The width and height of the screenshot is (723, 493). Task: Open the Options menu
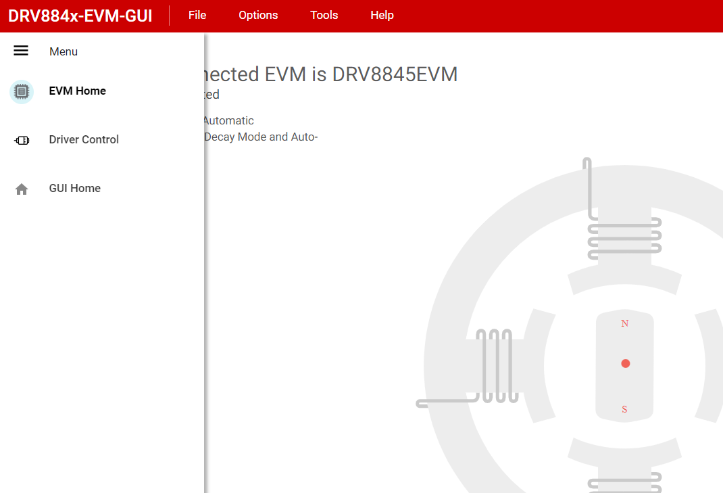click(258, 15)
